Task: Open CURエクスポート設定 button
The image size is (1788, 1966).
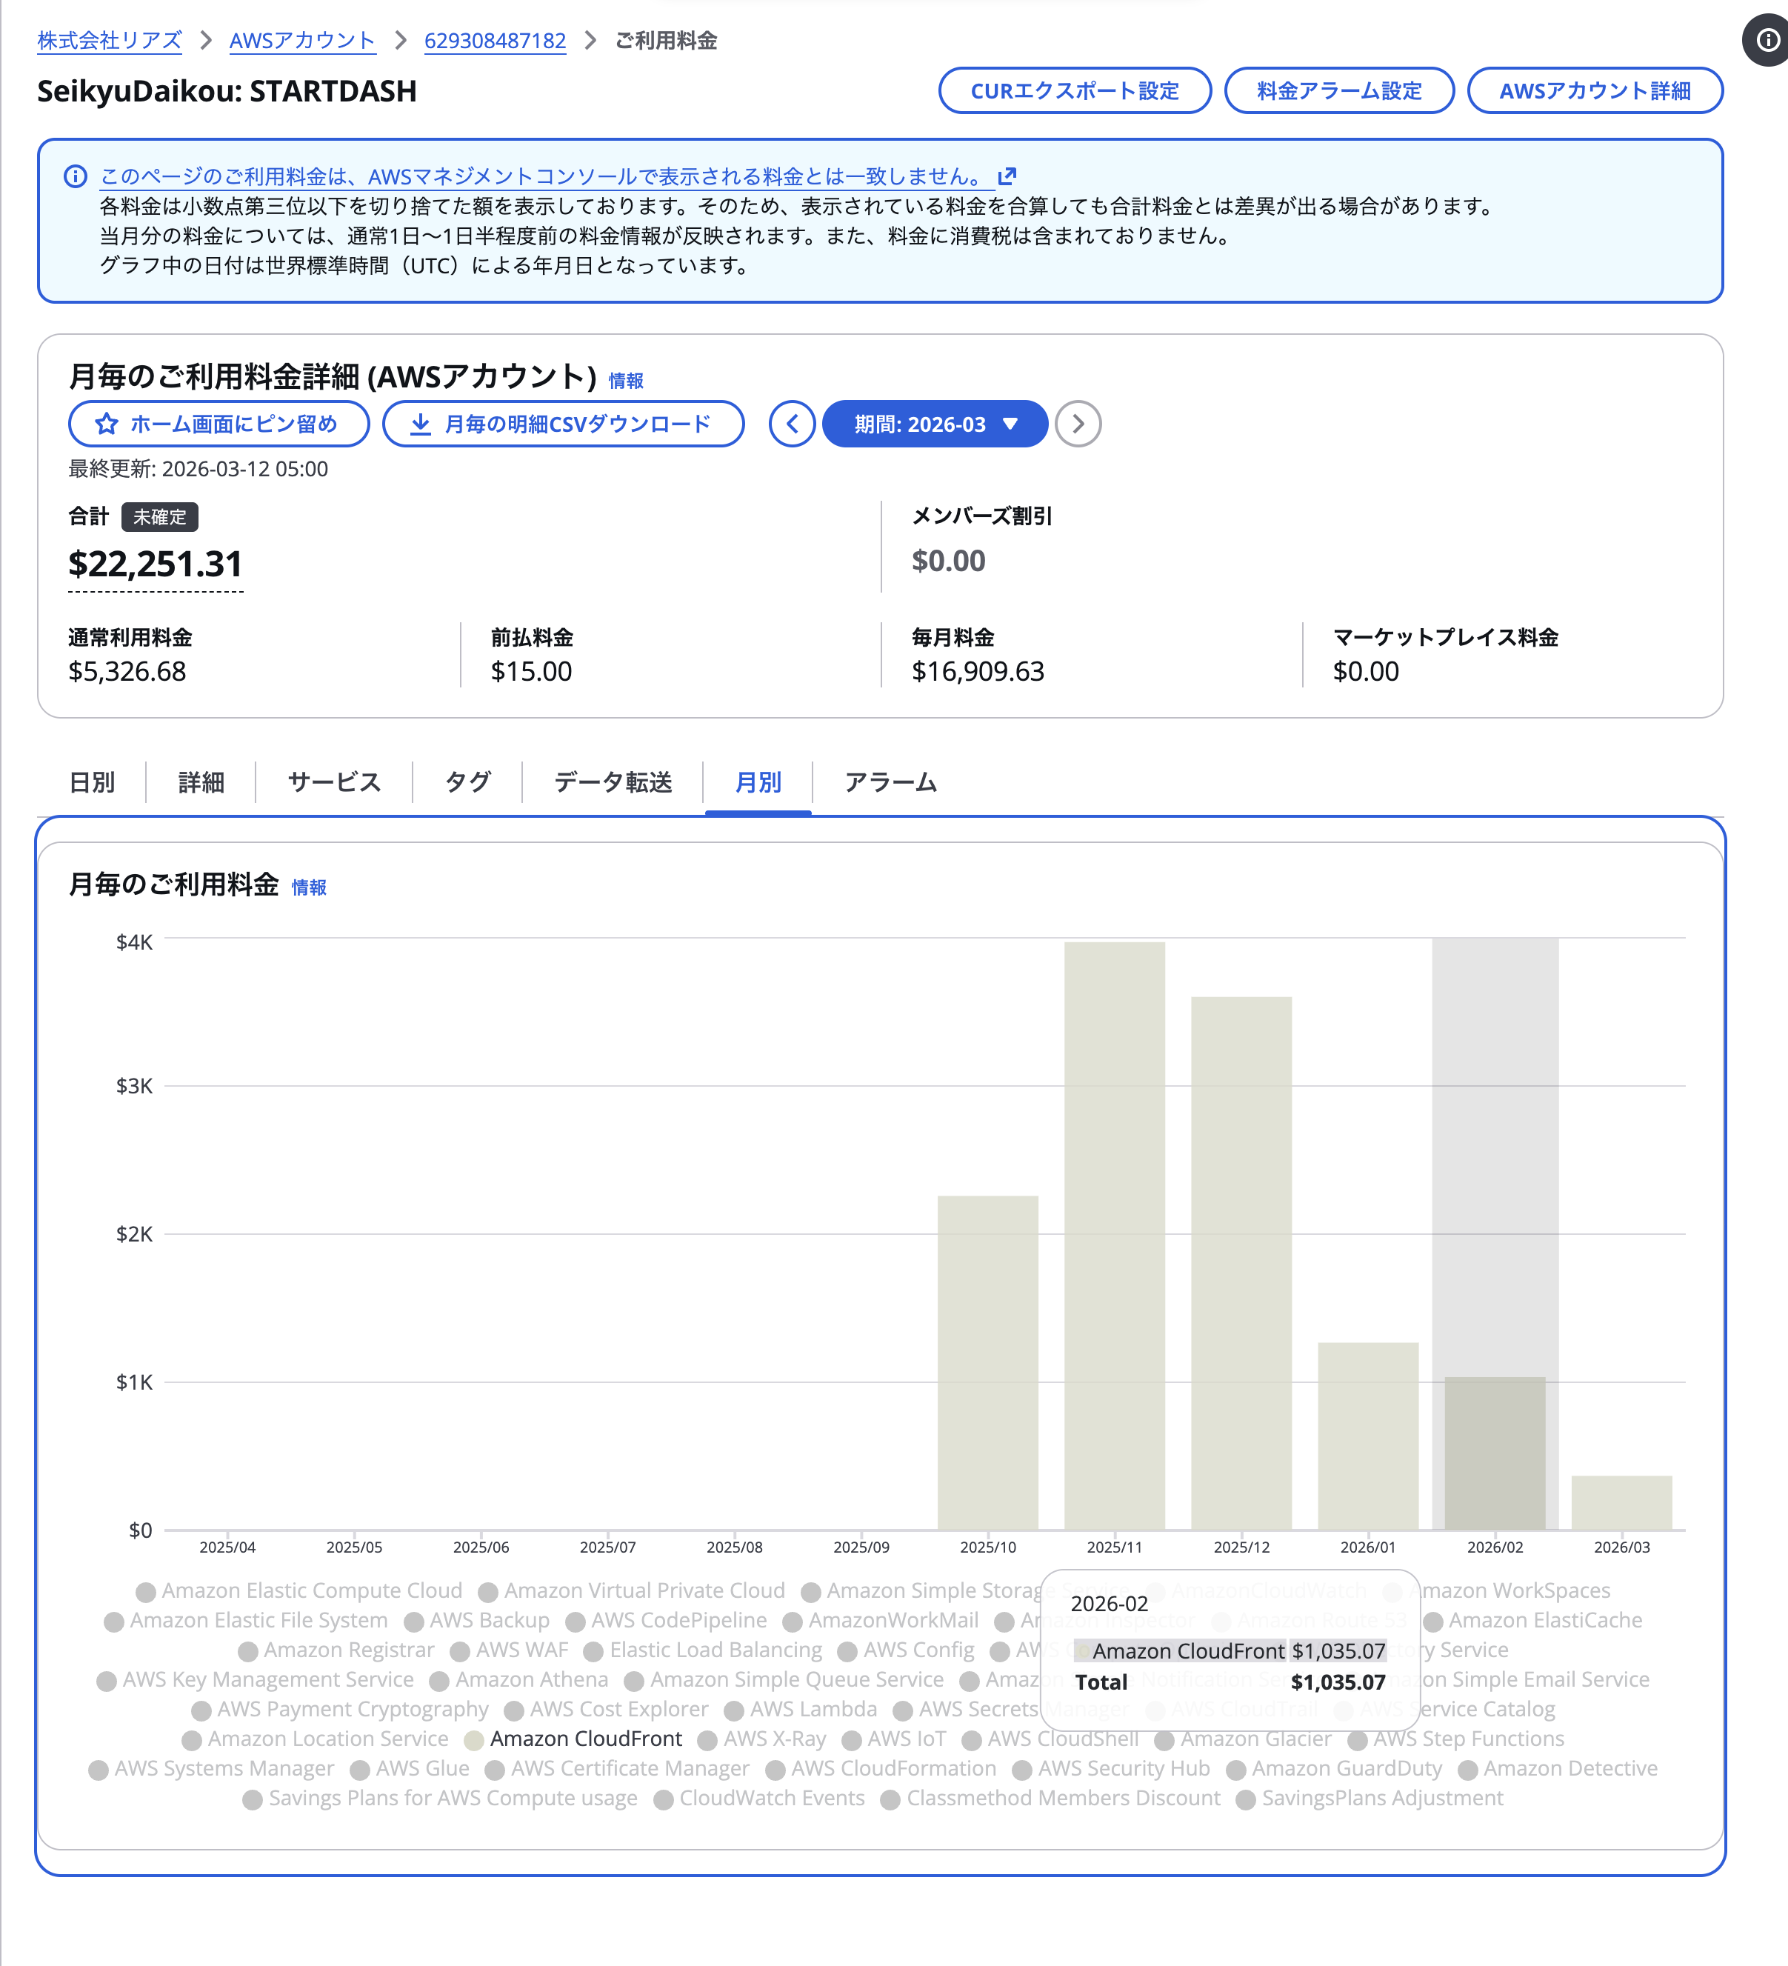Action: [1075, 90]
